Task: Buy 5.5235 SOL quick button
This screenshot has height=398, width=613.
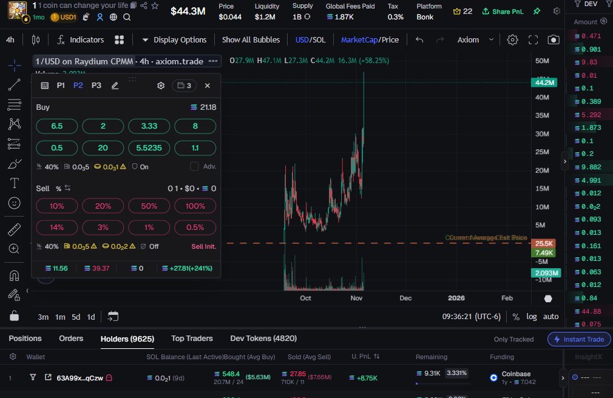Action: (149, 148)
